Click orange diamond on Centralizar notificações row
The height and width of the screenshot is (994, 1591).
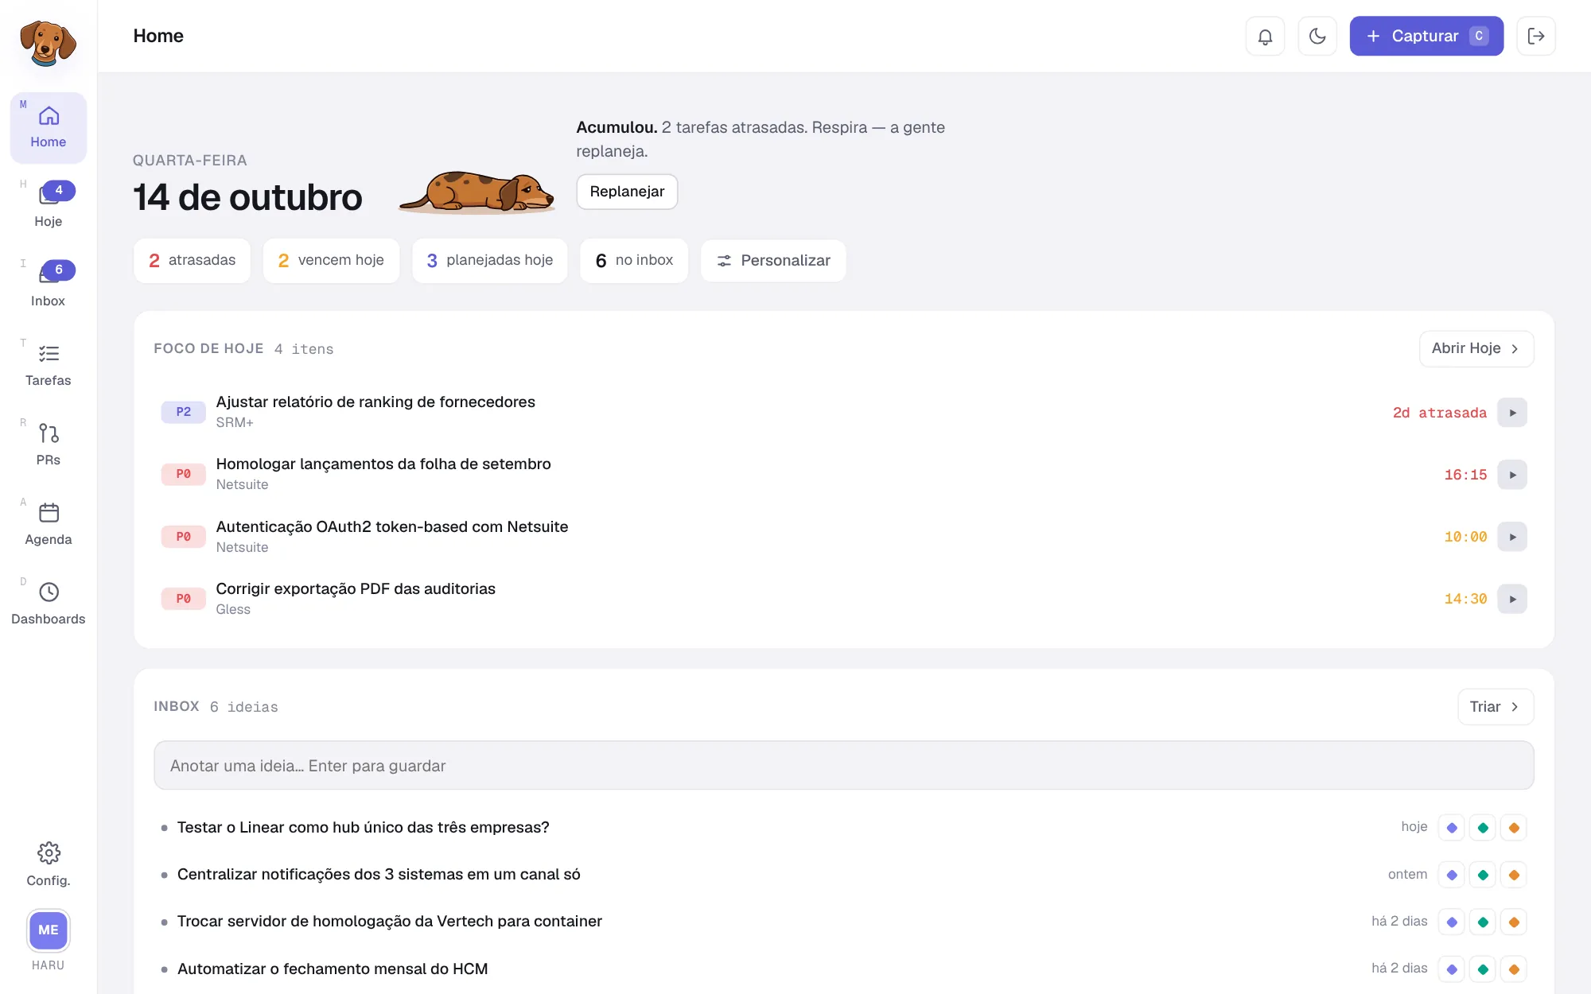[1514, 875]
